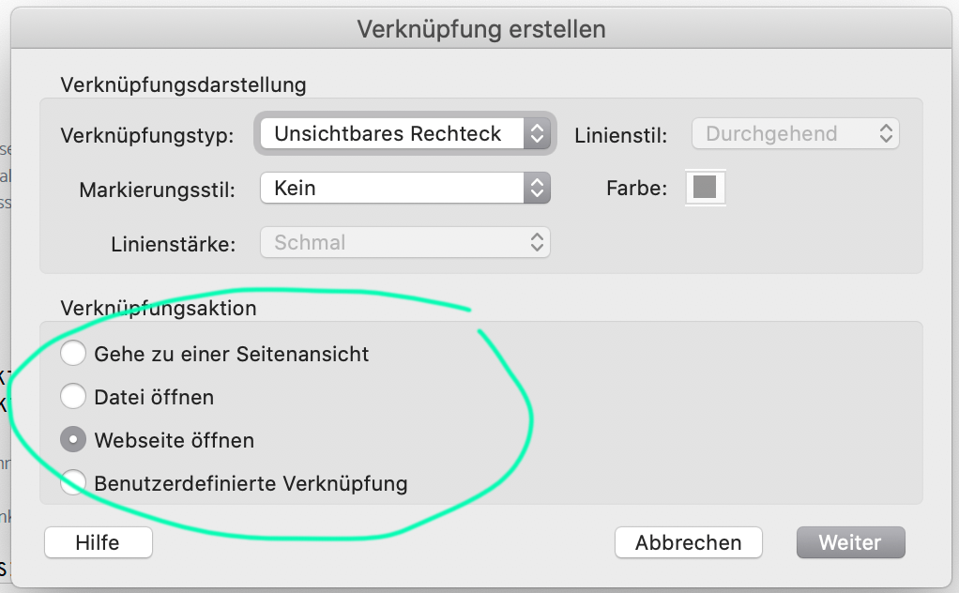Click the Linienstil chevron arrows
The width and height of the screenshot is (959, 593).
coord(886,133)
